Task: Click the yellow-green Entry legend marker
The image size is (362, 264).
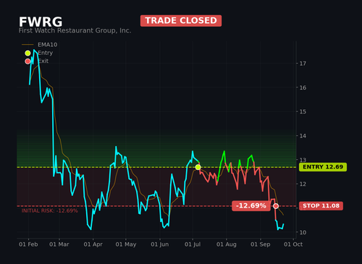Action: point(28,53)
